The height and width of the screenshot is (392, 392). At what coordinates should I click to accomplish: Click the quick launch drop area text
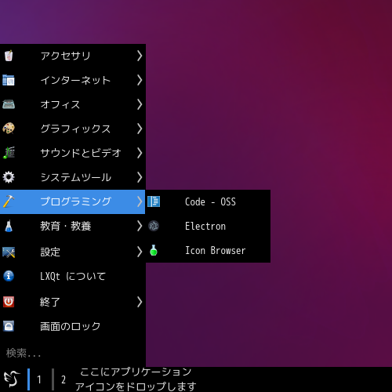point(136,379)
